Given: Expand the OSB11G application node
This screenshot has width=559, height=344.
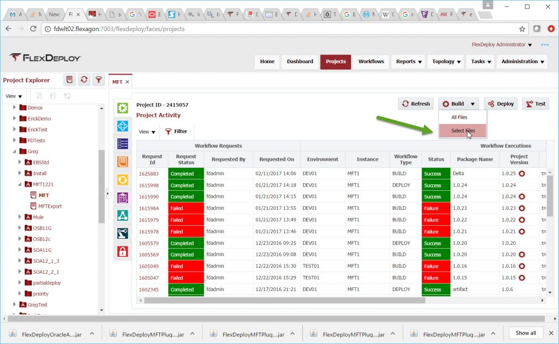Looking at the screenshot, I should 20,228.
